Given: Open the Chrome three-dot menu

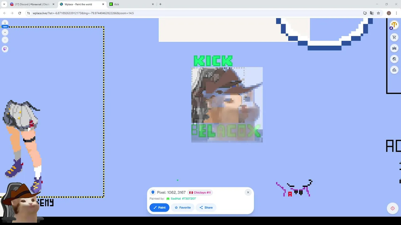Looking at the screenshot, I should tap(396, 13).
